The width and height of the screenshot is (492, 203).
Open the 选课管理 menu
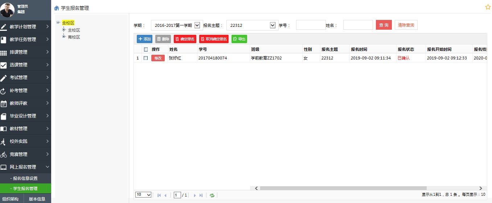click(x=25, y=65)
